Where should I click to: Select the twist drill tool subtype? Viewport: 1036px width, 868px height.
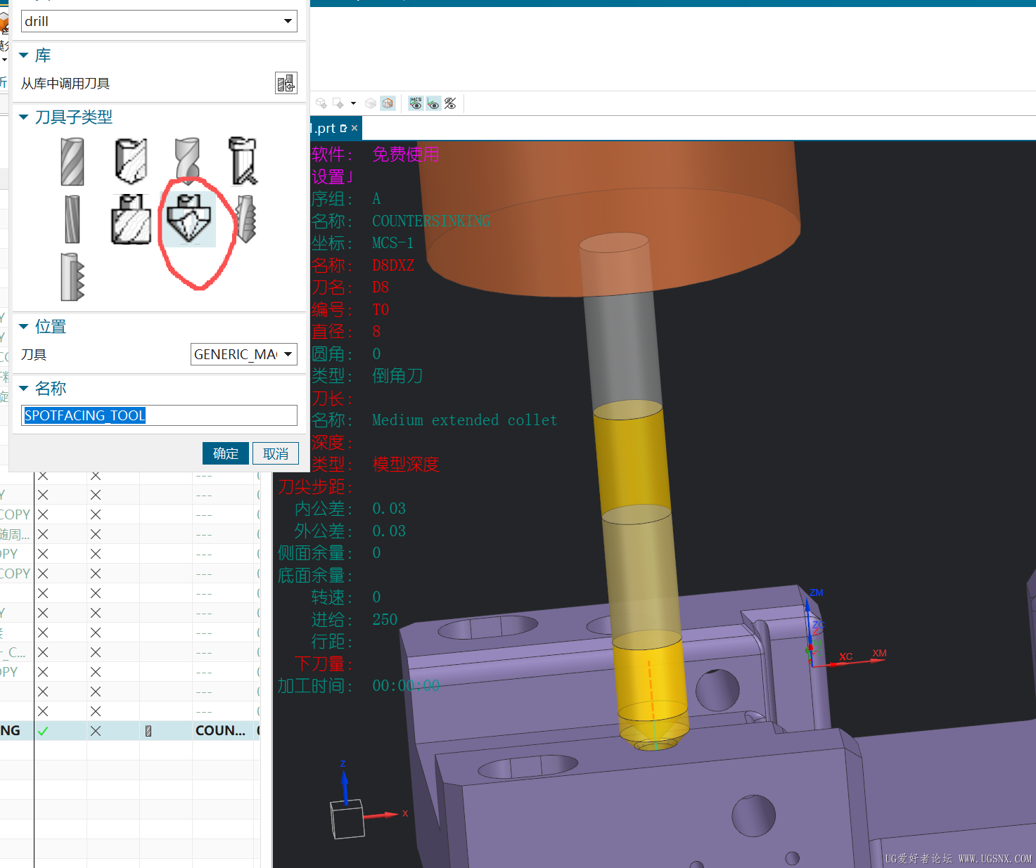188,161
